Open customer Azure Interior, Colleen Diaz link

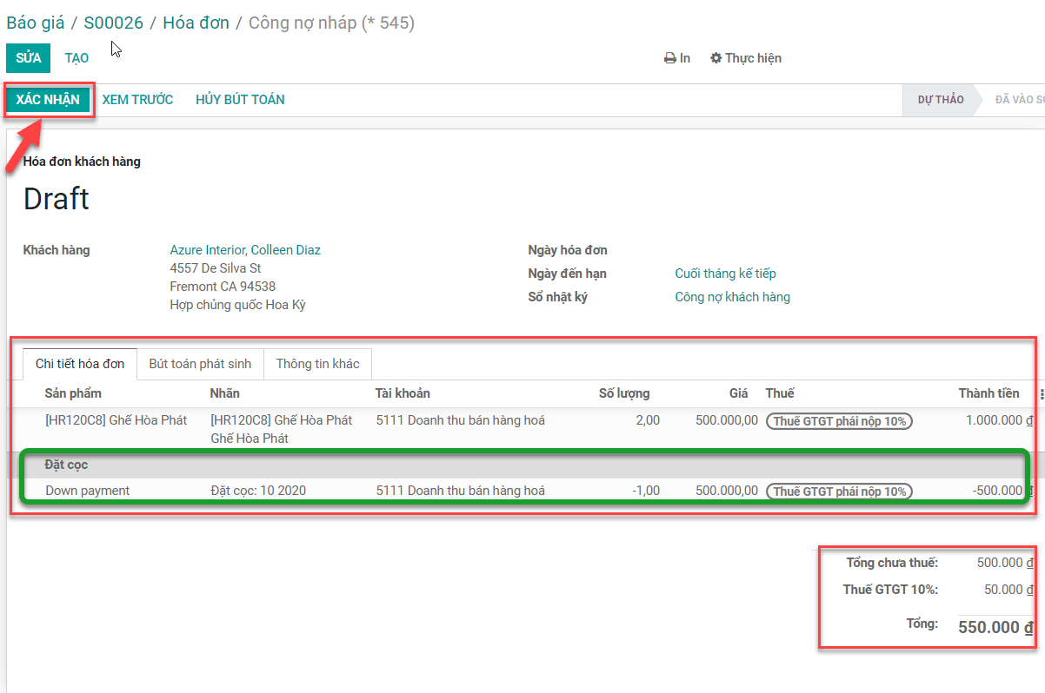click(245, 250)
